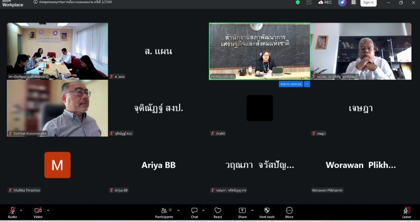View the REC cloud recording indicator
The image size is (420, 222).
(325, 3)
